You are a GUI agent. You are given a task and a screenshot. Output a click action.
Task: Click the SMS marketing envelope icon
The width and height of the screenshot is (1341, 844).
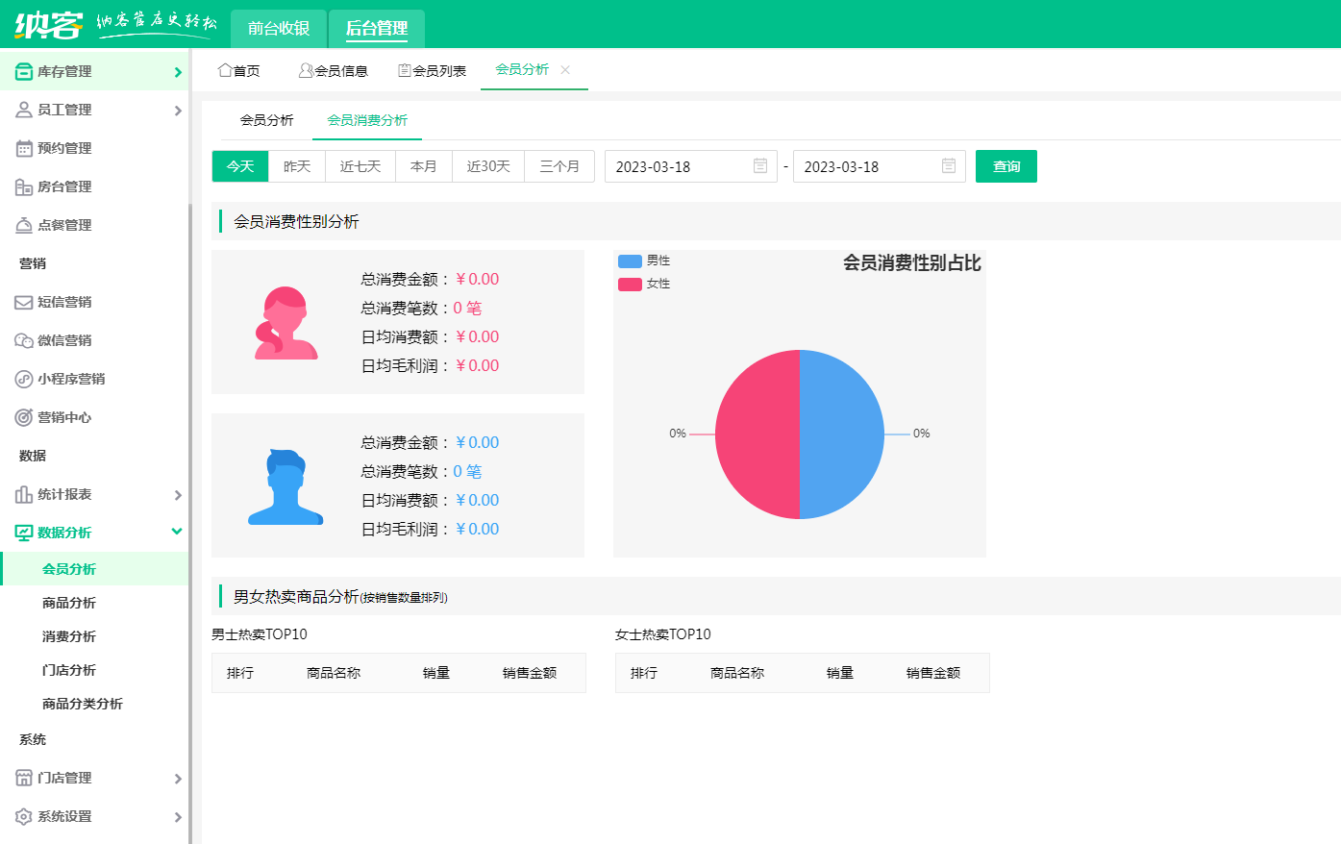click(x=24, y=303)
